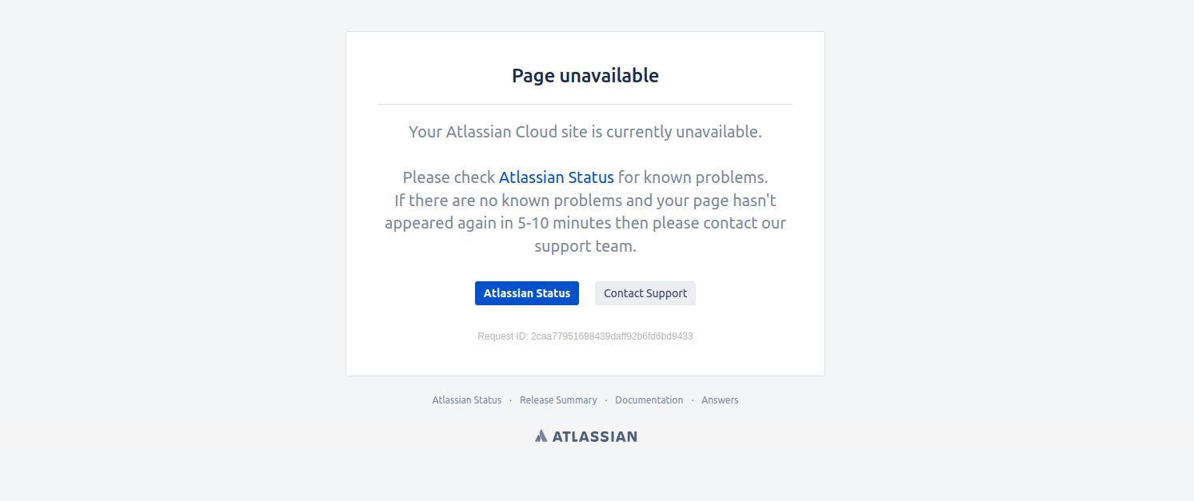Click the Atlassian triangle logo mark
Screen dimensions: 1194x501
coord(541,436)
